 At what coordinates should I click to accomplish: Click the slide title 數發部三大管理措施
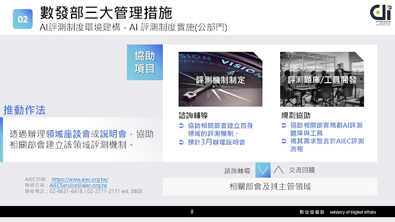click(x=106, y=13)
